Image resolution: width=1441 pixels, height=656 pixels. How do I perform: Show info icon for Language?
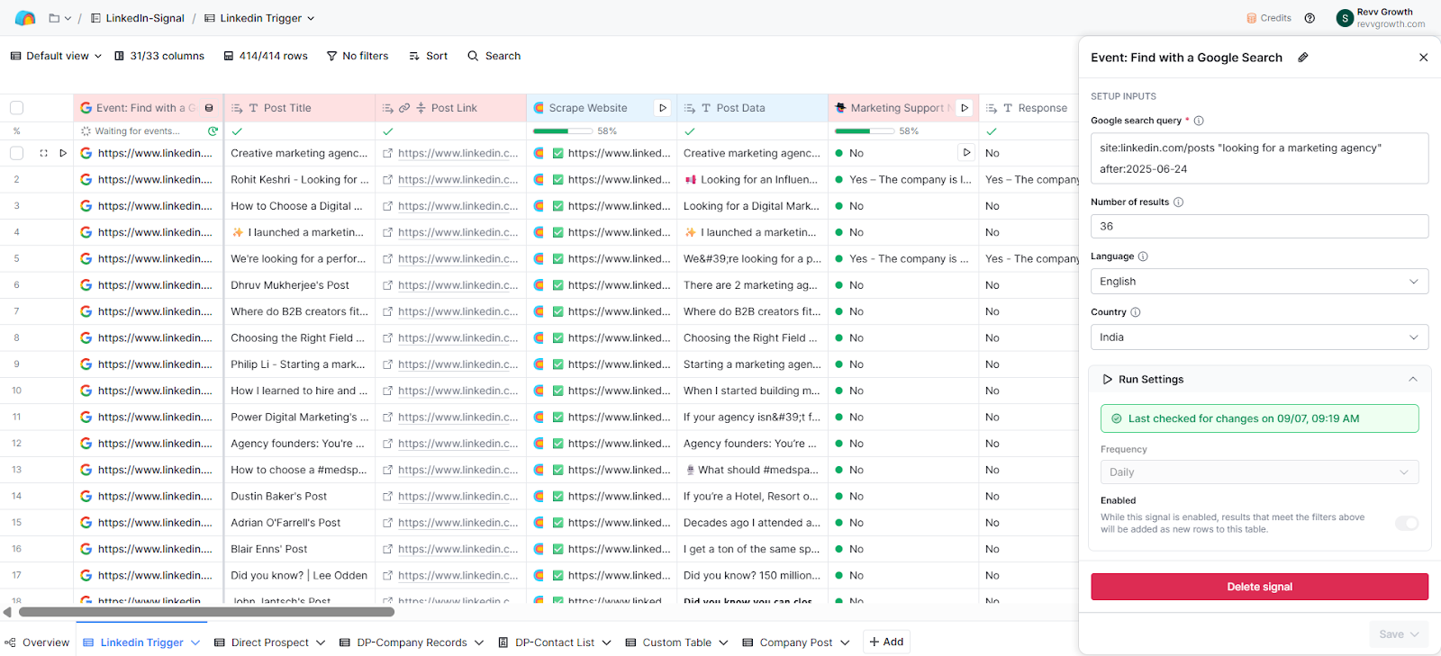(1143, 256)
